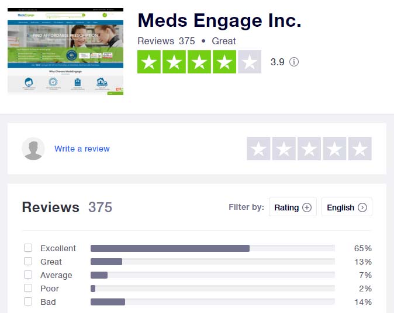Rate two stars in the Write a review row
Screen dimensions: 394x313
(x=284, y=149)
